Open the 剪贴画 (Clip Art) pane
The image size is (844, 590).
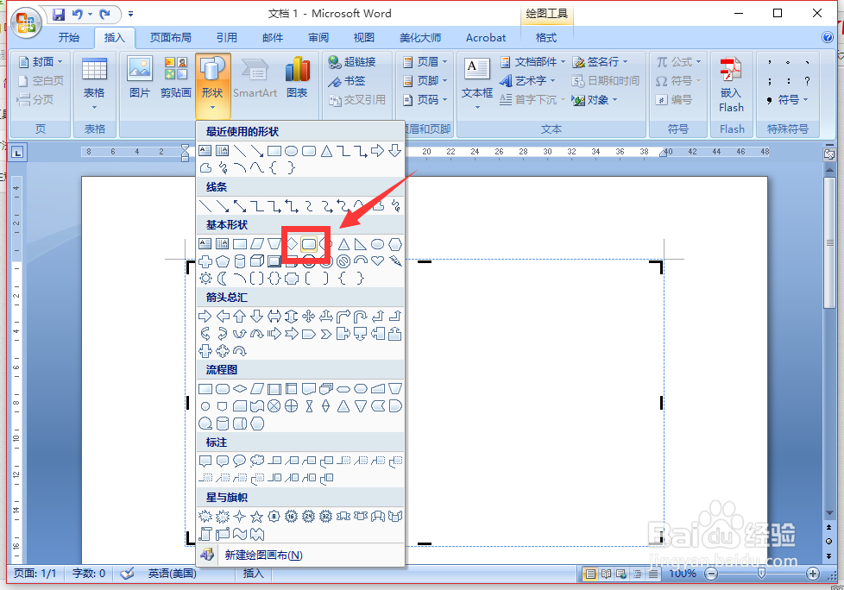coord(175,80)
